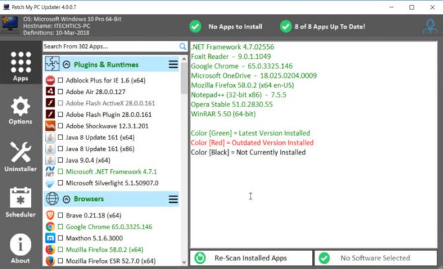Click app list scrollbar up arrow
Screen dimensions: 443x269
coord(184,59)
